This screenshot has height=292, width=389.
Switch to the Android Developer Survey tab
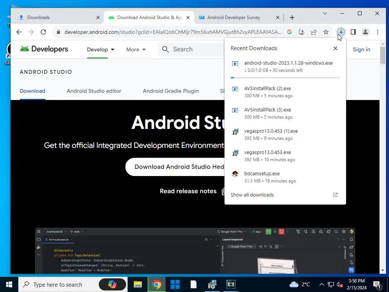(233, 17)
